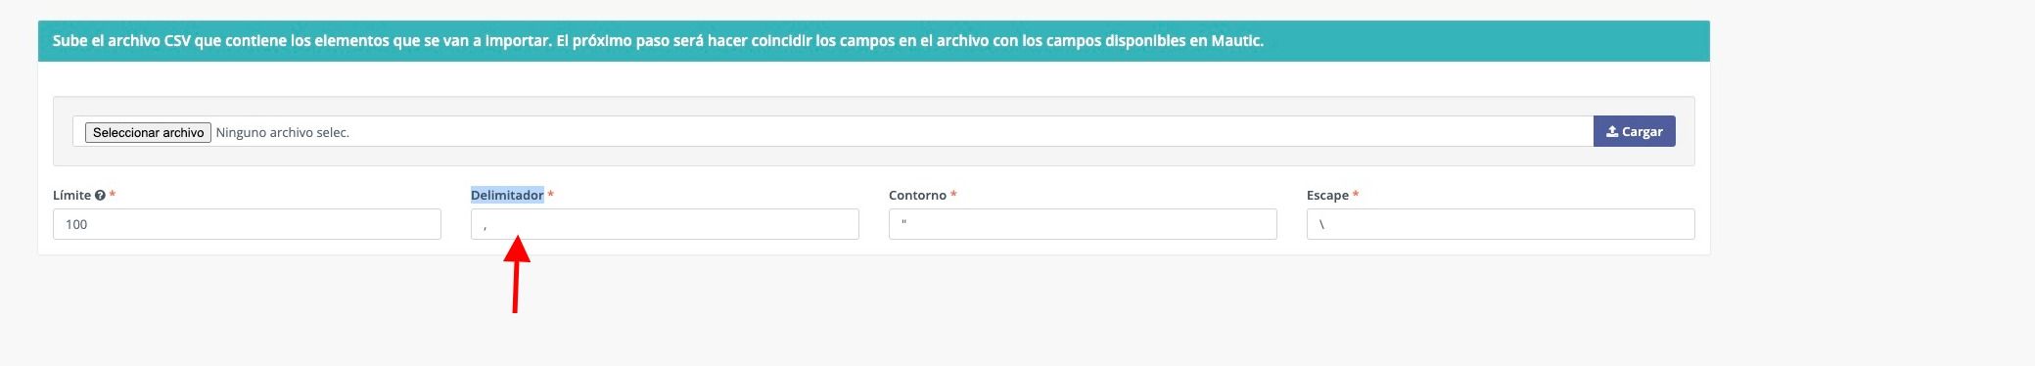The image size is (2035, 366).
Task: Click the red asterisk beside Límite
Action: tap(113, 195)
